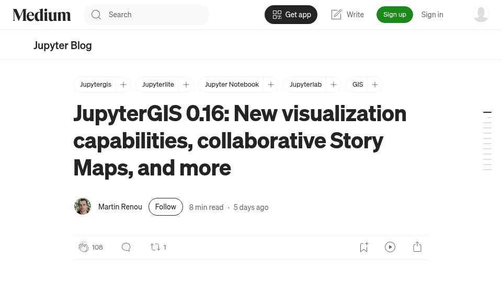Click the 8 min read label
Screen dimensions: 502x282
(x=206, y=207)
